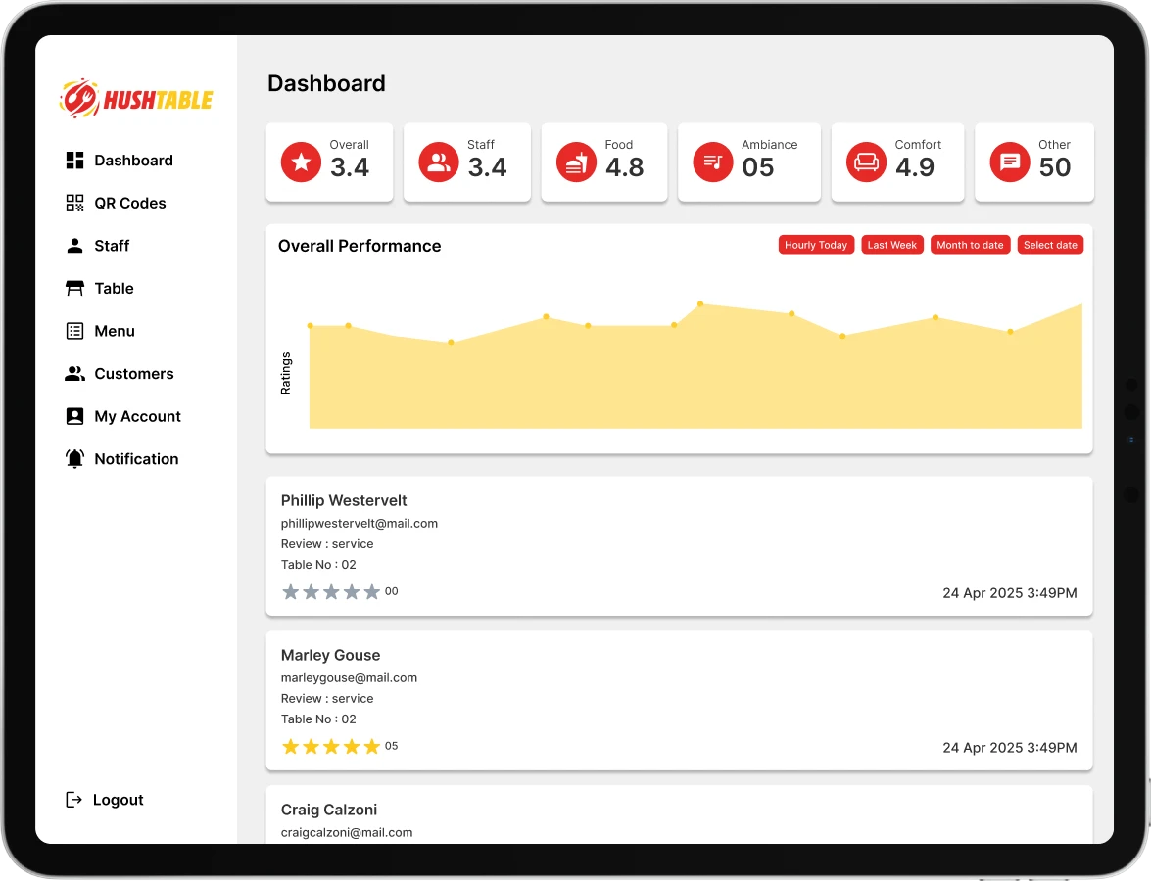Click phillipwestervelt@mail.com email
This screenshot has height=881, width=1151.
pos(359,523)
